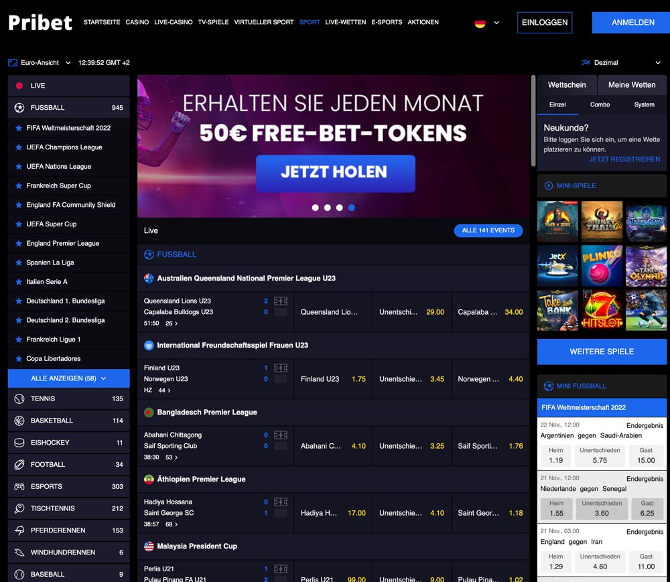This screenshot has height=582, width=670.
Task: Click the JETZT HOLEN banner button
Action: pos(335,173)
